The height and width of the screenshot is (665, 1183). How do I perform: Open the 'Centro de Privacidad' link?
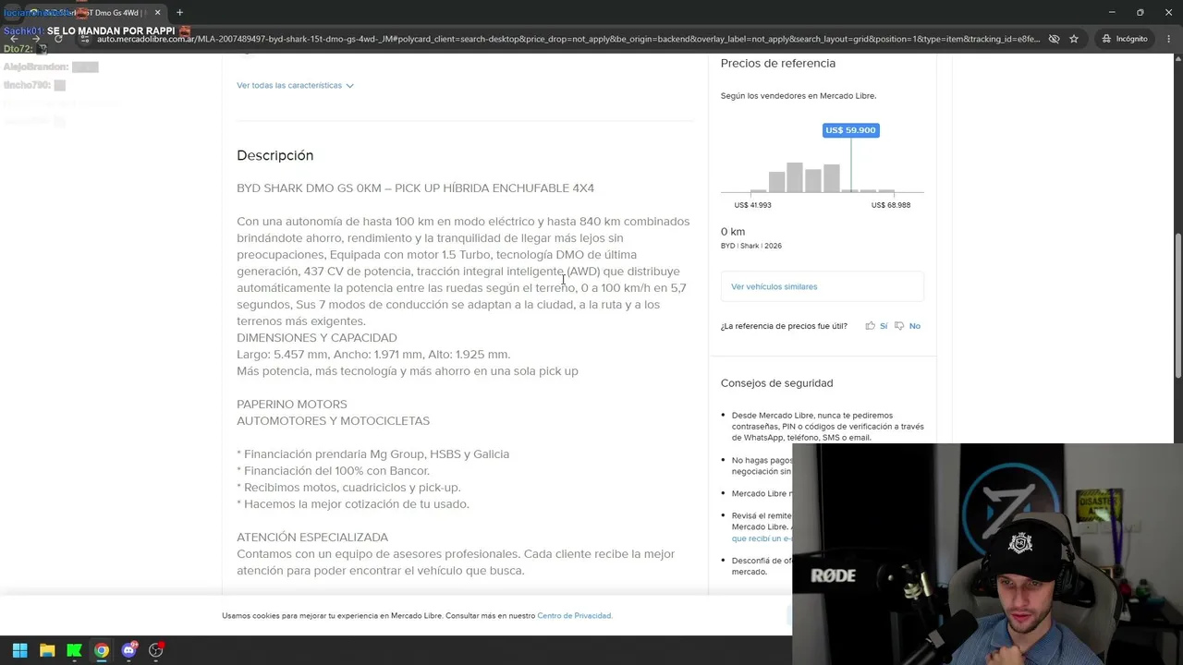pos(574,616)
